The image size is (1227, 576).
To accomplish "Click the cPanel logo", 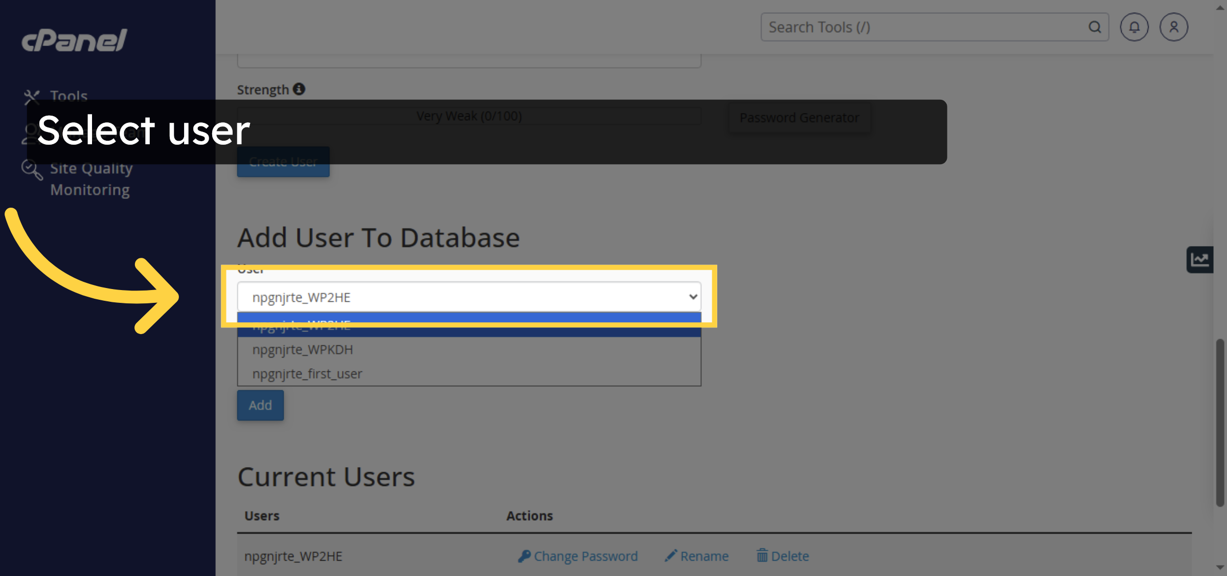I will (x=73, y=41).
